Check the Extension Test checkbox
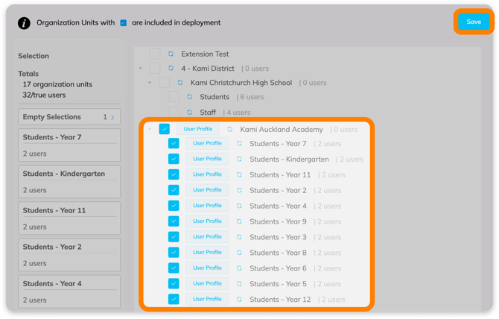This screenshot has height=319, width=499. [x=155, y=54]
